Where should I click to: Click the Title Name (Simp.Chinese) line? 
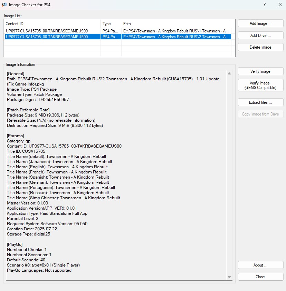tap(64, 198)
